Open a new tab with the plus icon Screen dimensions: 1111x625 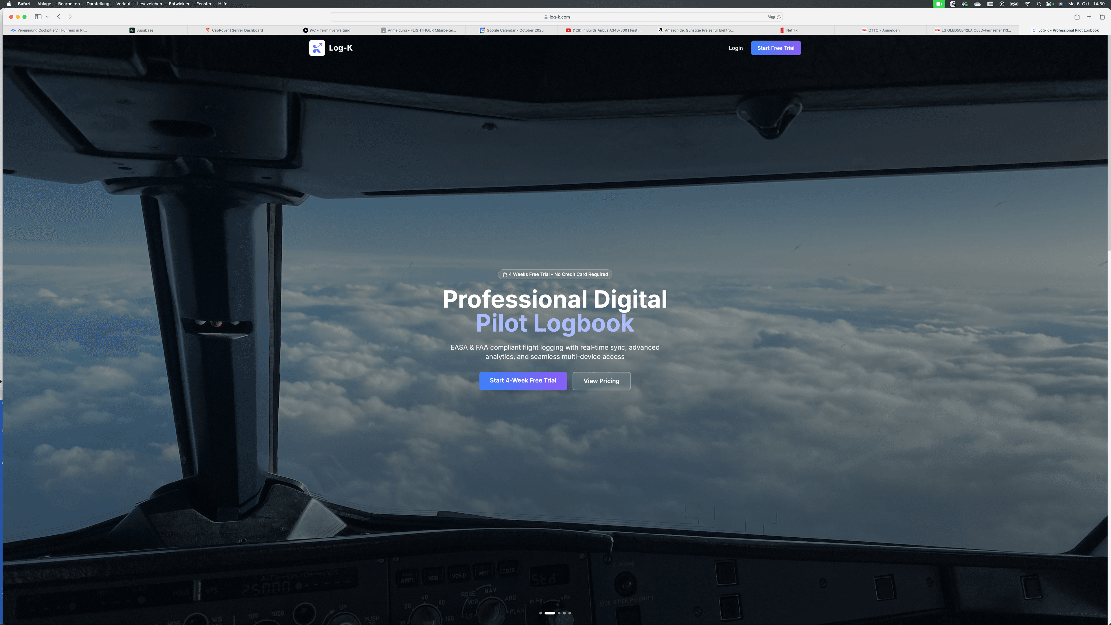coord(1089,16)
